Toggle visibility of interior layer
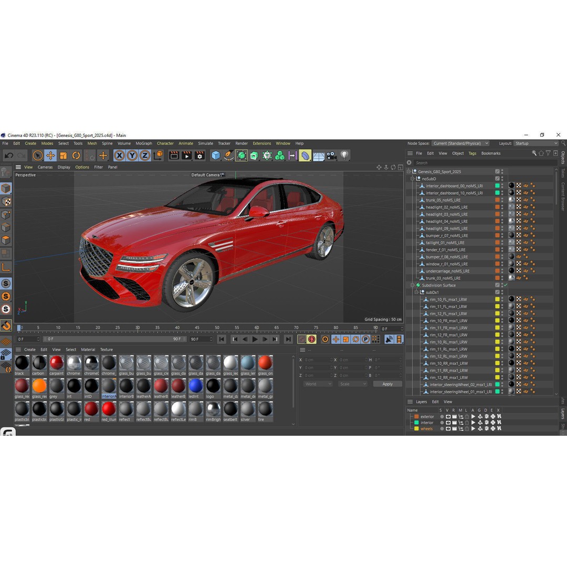The image size is (567, 567). pos(448,422)
